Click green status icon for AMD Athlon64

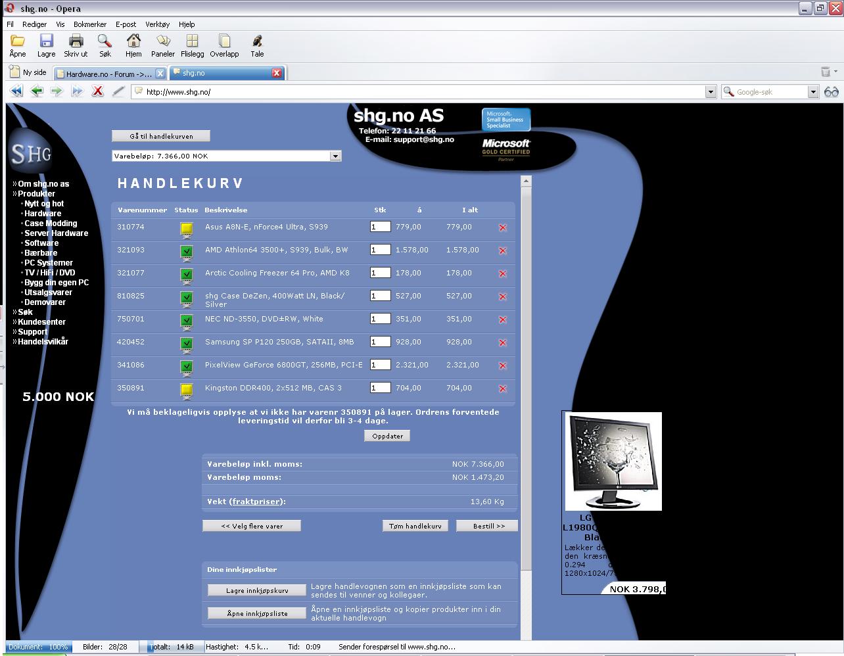187,252
